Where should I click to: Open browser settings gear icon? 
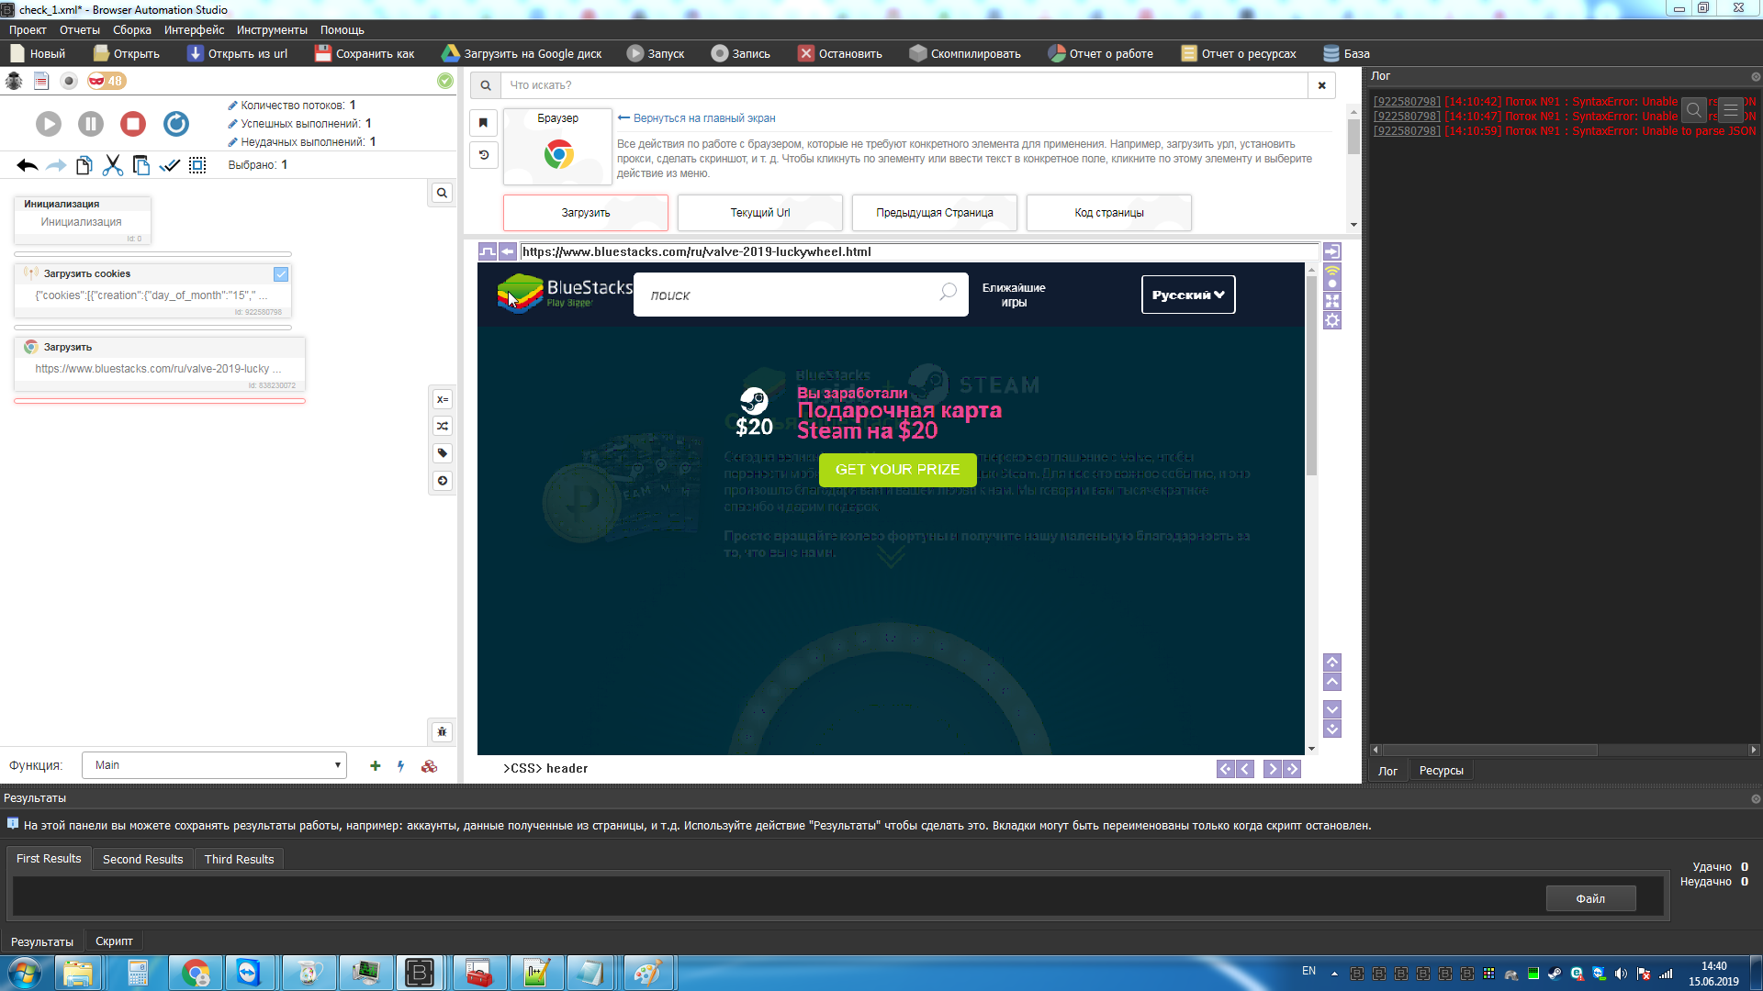(x=1332, y=320)
